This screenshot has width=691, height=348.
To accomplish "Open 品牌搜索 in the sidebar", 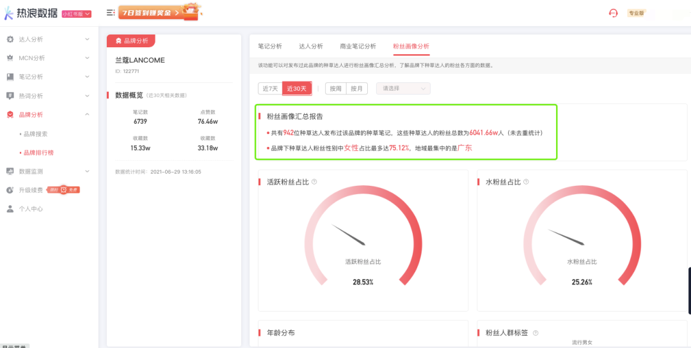I will [36, 134].
